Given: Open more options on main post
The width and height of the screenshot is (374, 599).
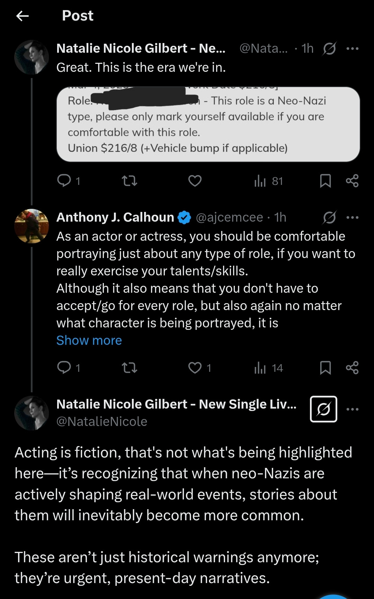Looking at the screenshot, I should [x=353, y=409].
